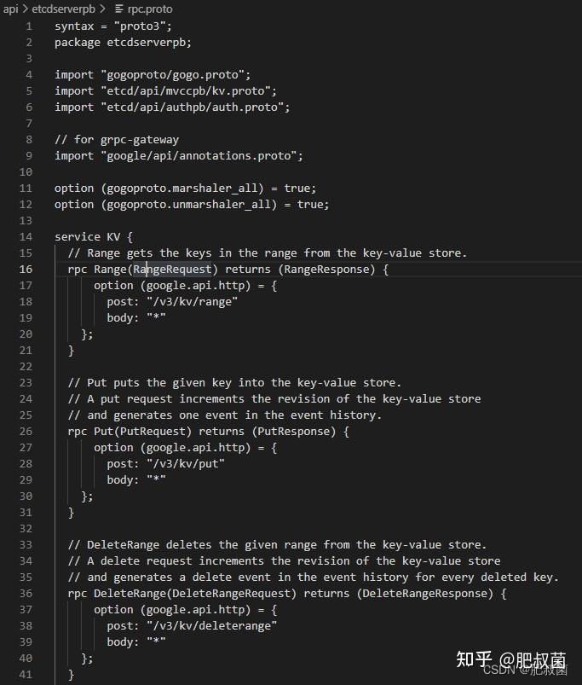The height and width of the screenshot is (685, 582).
Task: Click the "/v3/kv/deleterange" string literal
Action: (211, 625)
